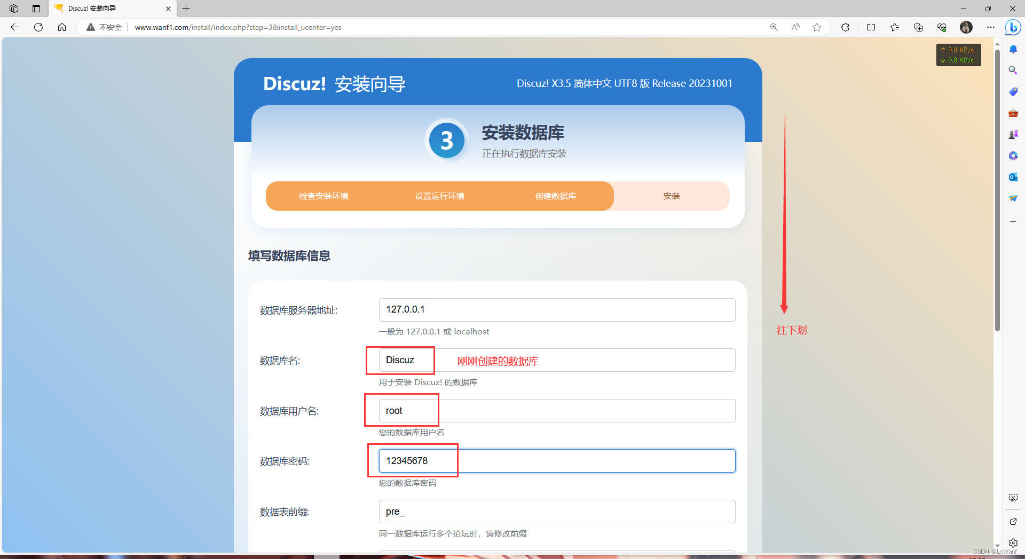The height and width of the screenshot is (559, 1025).
Task: Add a new sidebar app
Action: tap(1013, 221)
